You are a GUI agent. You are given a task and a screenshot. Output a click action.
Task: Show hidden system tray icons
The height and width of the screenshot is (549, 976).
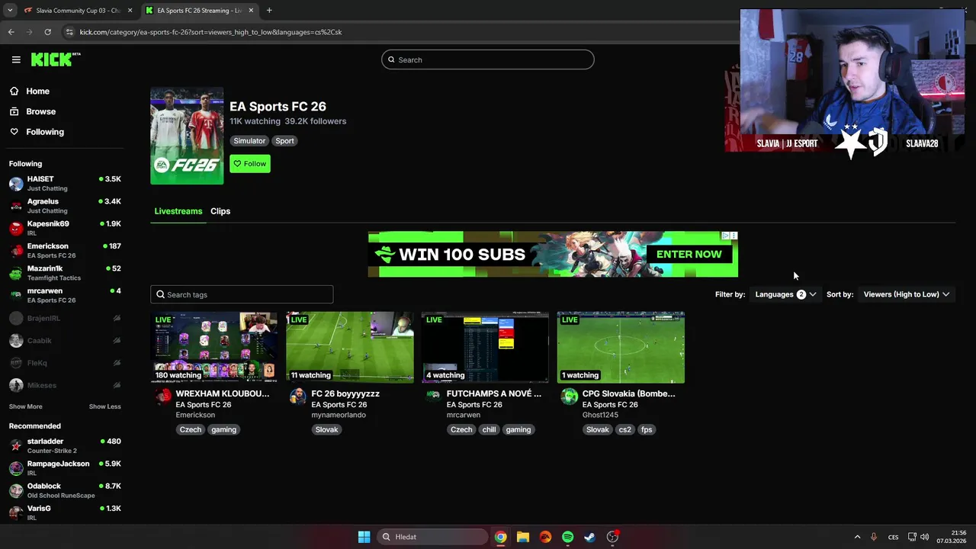tap(857, 537)
